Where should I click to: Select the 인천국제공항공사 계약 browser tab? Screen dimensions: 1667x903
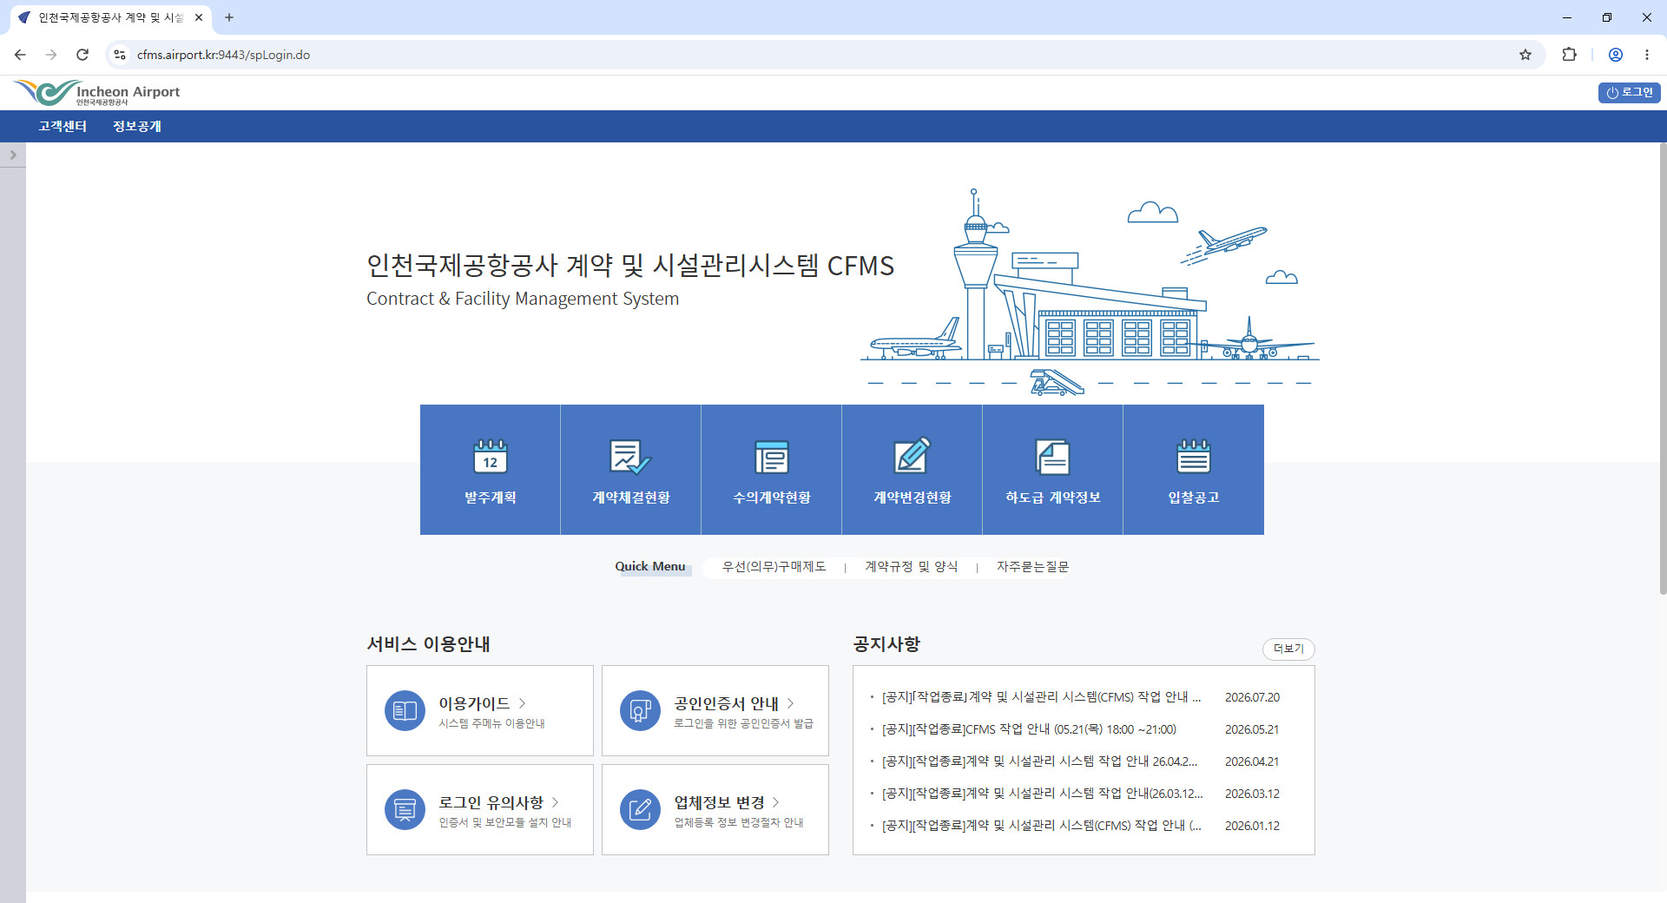(109, 17)
